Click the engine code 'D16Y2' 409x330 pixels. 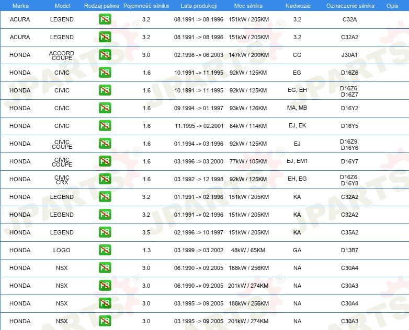click(x=349, y=108)
